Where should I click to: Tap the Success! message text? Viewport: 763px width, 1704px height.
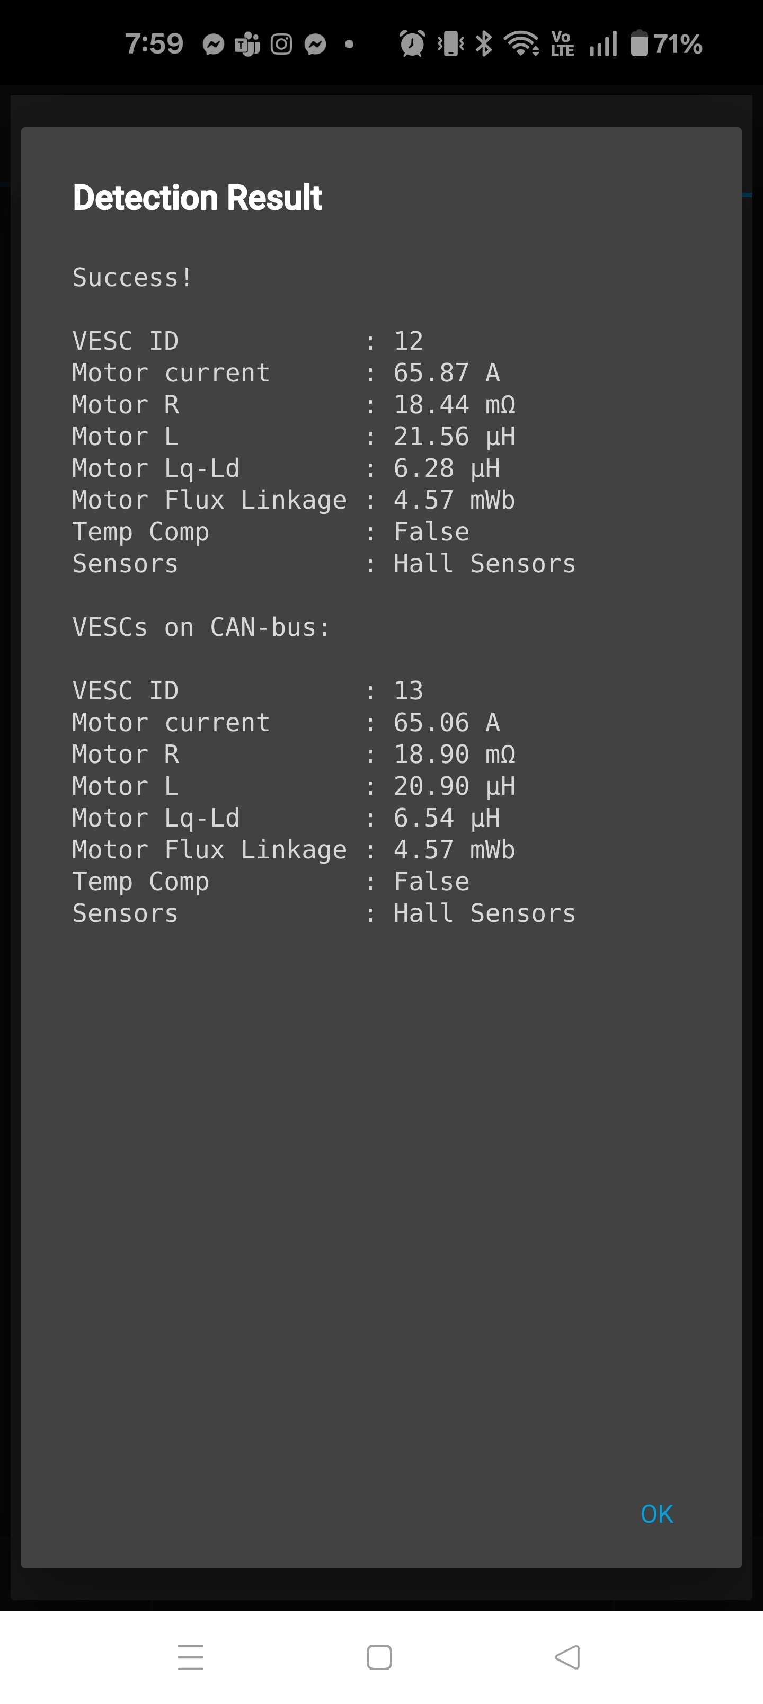click(x=132, y=277)
